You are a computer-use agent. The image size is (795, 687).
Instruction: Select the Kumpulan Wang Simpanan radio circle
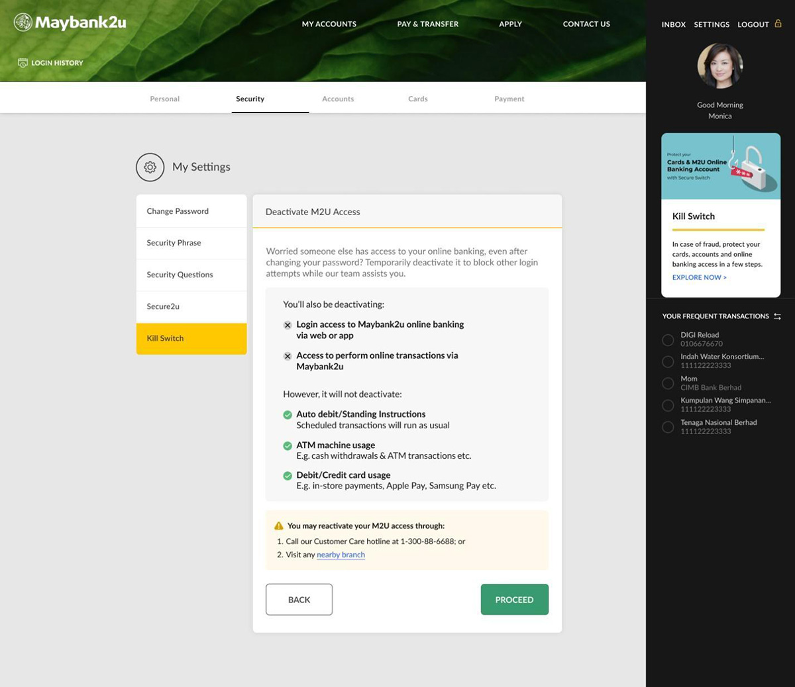[x=668, y=405]
